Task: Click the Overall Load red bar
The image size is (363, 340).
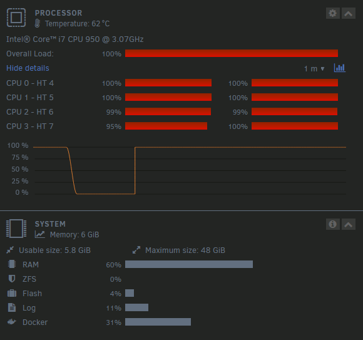Action: (x=232, y=53)
